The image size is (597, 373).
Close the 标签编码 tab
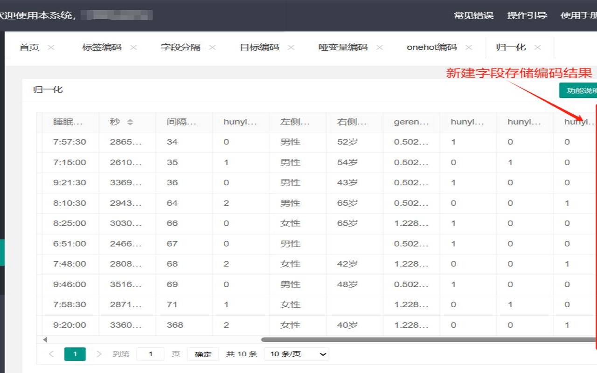(134, 47)
